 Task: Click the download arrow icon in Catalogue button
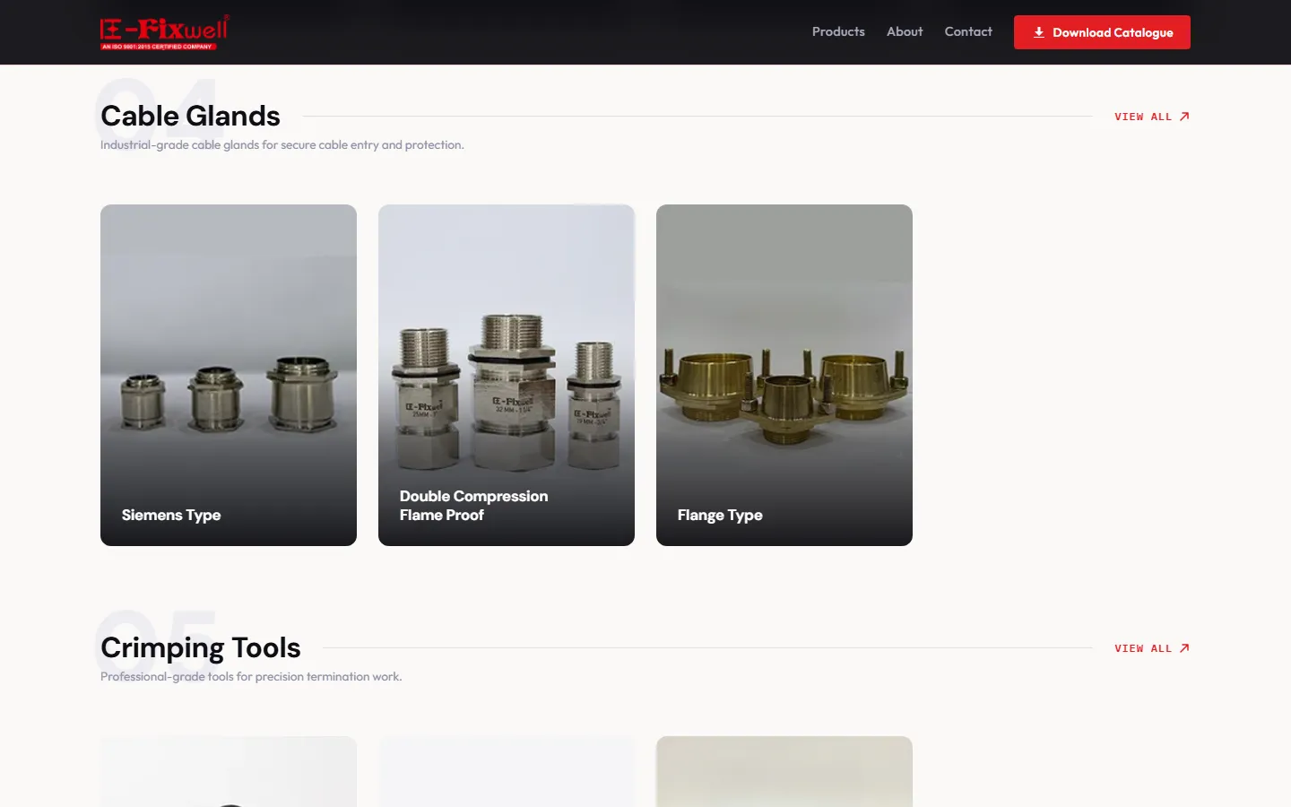[1038, 32]
